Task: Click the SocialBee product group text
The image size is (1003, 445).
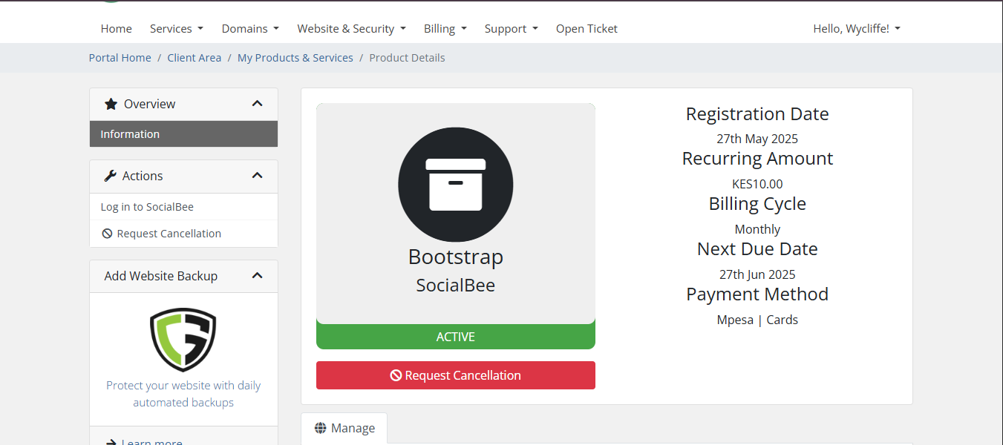Action: (x=456, y=286)
